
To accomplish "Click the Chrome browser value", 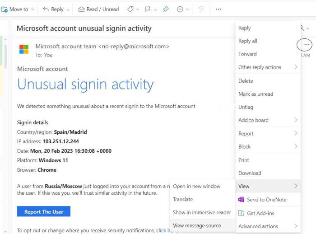I will [x=47, y=170].
